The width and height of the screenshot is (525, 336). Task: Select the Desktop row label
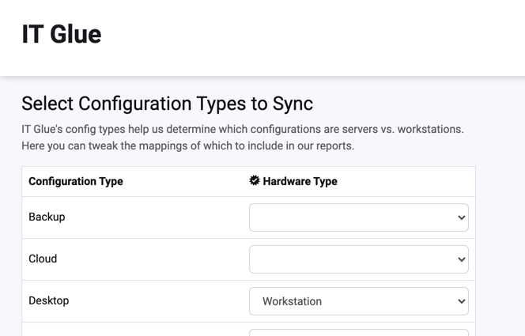click(49, 300)
